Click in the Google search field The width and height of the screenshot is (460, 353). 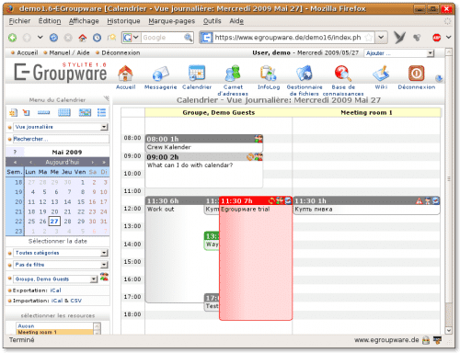point(162,38)
